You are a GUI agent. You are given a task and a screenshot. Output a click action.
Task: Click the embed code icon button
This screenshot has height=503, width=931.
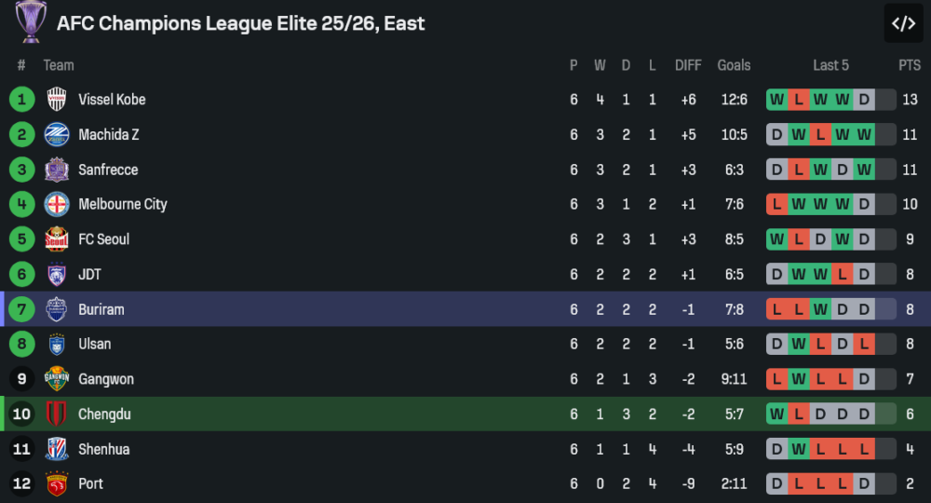(903, 23)
